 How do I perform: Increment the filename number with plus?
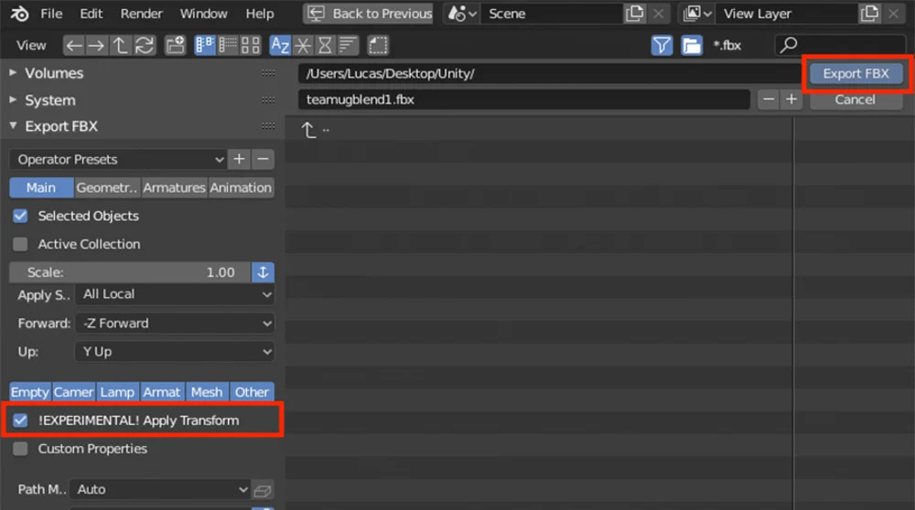[x=791, y=99]
